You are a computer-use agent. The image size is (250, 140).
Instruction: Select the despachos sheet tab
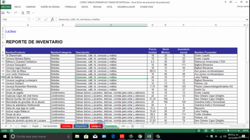[81, 126]
